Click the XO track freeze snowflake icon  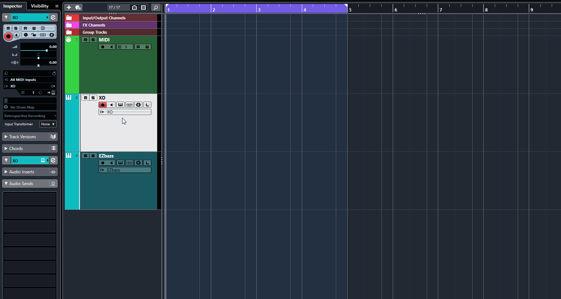click(x=138, y=105)
